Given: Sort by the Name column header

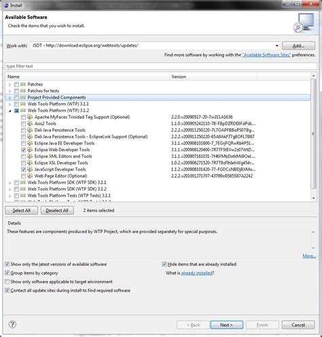Looking at the screenshot, I should 88,77.
